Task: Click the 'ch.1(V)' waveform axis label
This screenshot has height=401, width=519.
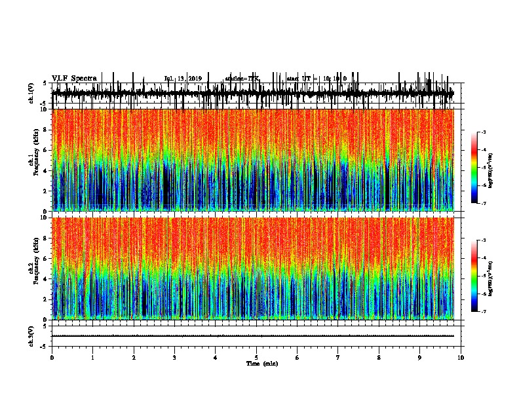Action: coord(31,93)
